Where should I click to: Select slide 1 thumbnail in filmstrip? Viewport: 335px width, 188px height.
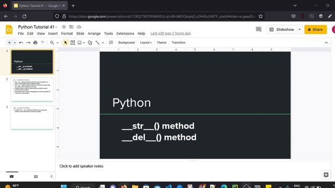(x=32, y=62)
